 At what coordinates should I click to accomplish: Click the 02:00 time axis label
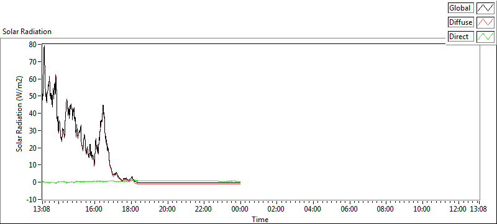click(x=276, y=209)
